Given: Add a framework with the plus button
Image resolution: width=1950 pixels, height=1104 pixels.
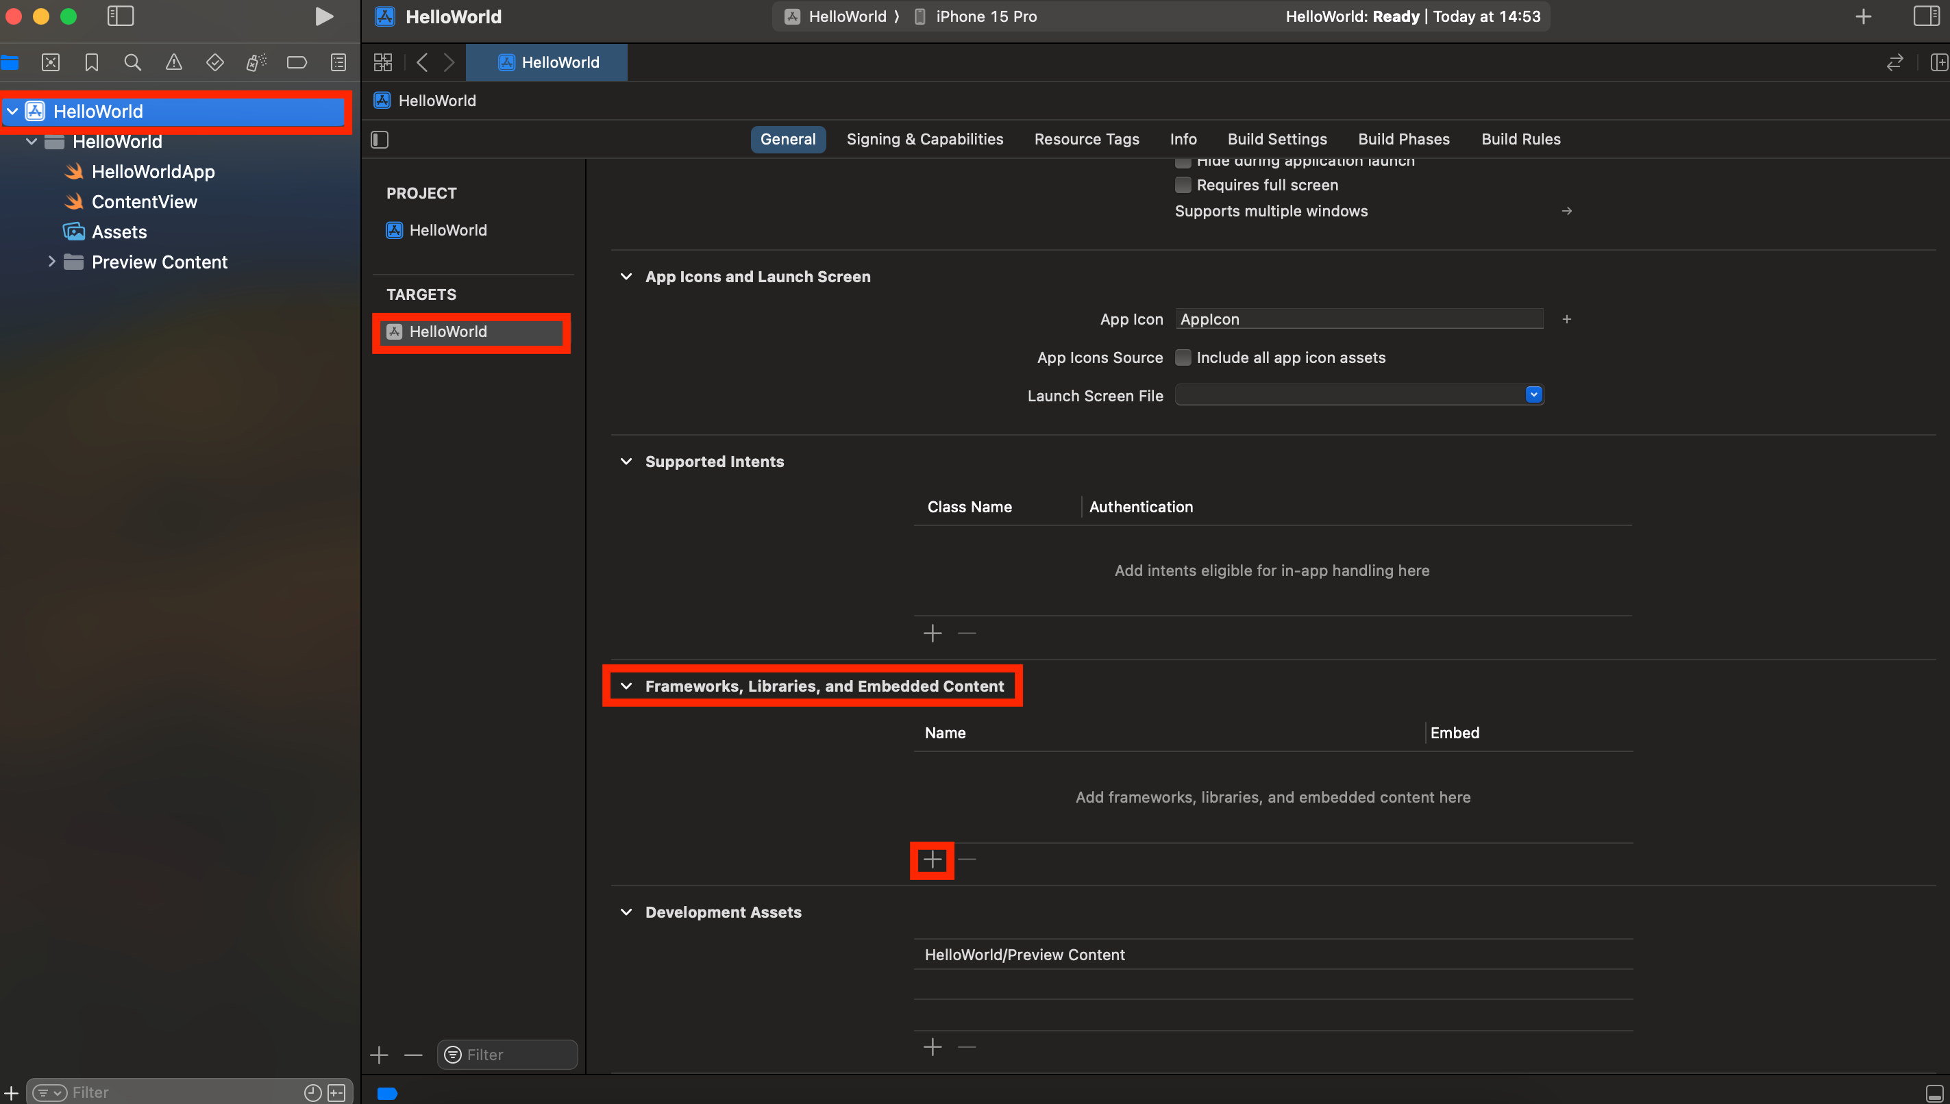Looking at the screenshot, I should [x=932, y=860].
